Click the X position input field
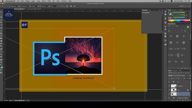The height and width of the screenshot is (108, 192). point(14,6)
